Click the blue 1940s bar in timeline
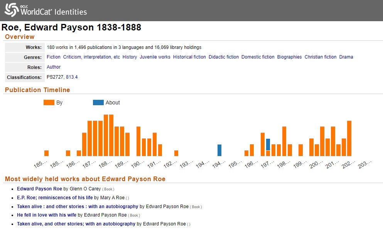383x232 pixels. (219, 150)
